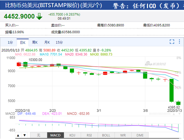Click the change -455.7000 (-9.2837%) text
Viewport: 184px width, 140px height.
[x=64, y=15]
